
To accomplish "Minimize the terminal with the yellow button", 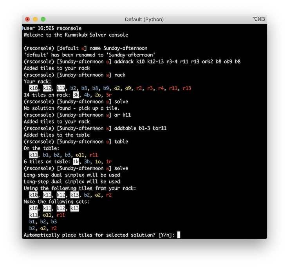I will click(x=35, y=19).
